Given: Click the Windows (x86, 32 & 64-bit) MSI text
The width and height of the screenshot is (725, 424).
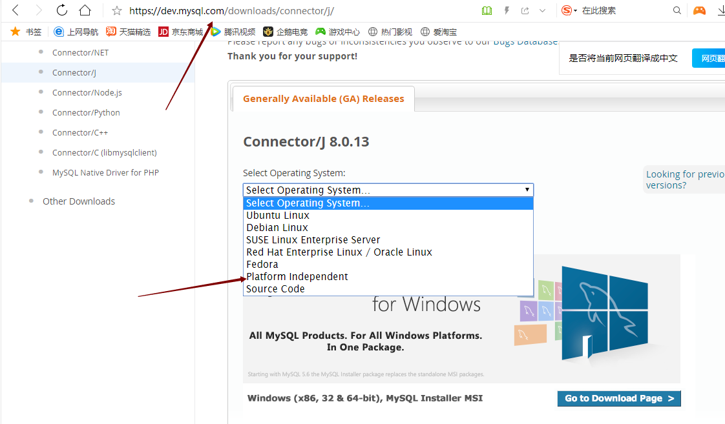Looking at the screenshot, I should (365, 398).
